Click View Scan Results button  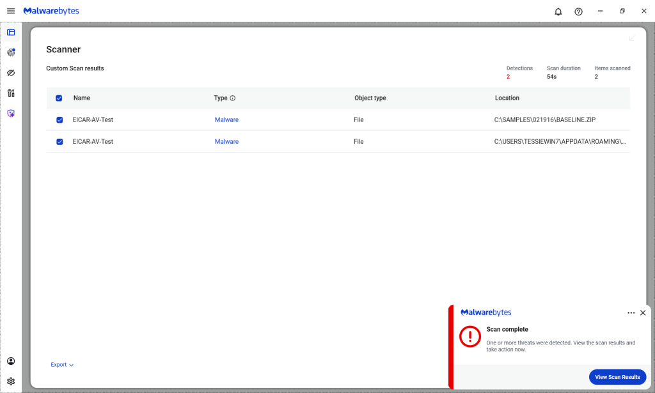pos(617,377)
